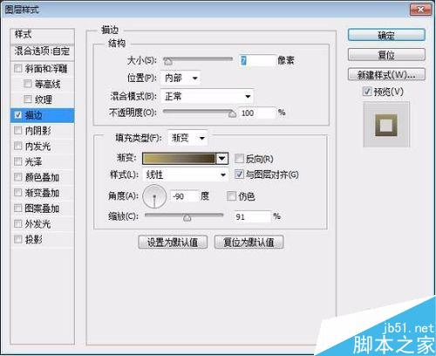Image resolution: width=436 pixels, height=356 pixels.
Task: Click the 不透明度 value field
Action: point(257,113)
